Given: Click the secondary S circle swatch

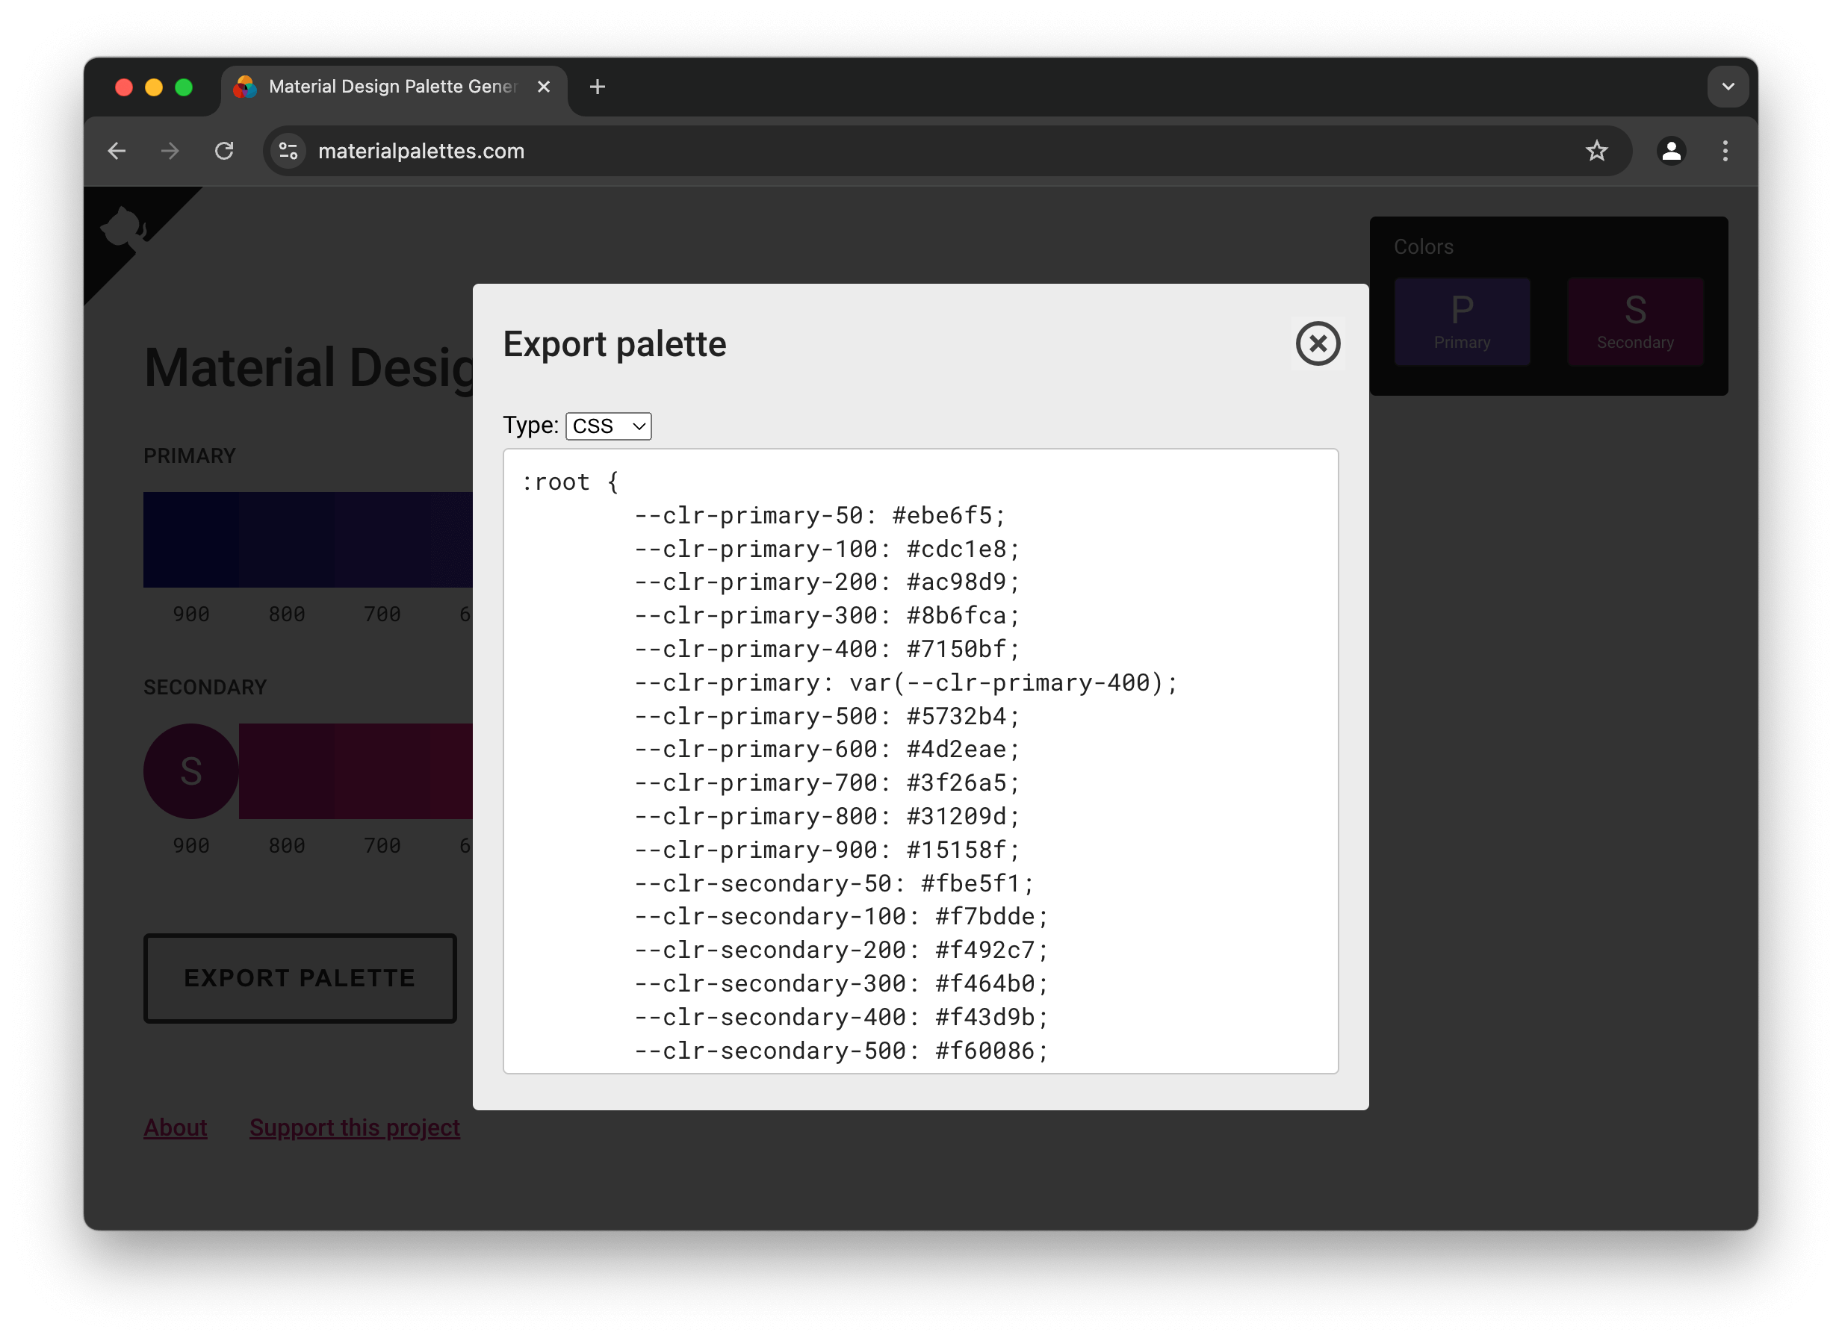Looking at the screenshot, I should point(191,771).
